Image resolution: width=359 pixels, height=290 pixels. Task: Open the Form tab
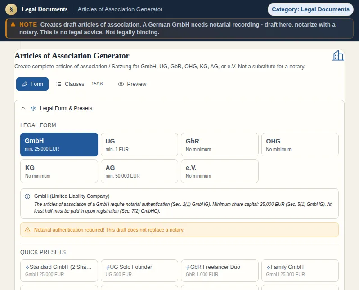[x=32, y=84]
